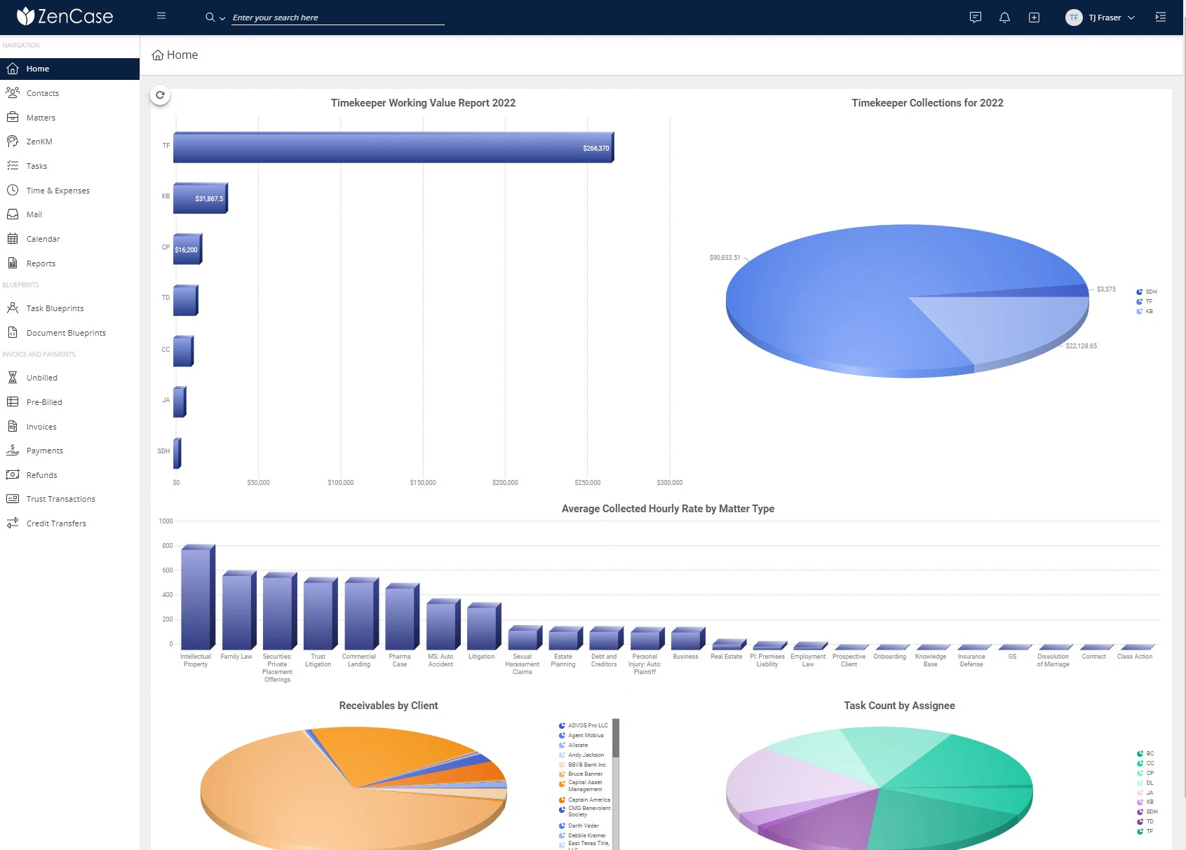Image resolution: width=1186 pixels, height=850 pixels.
Task: Open the search scope dropdown arrow
Action: (222, 18)
